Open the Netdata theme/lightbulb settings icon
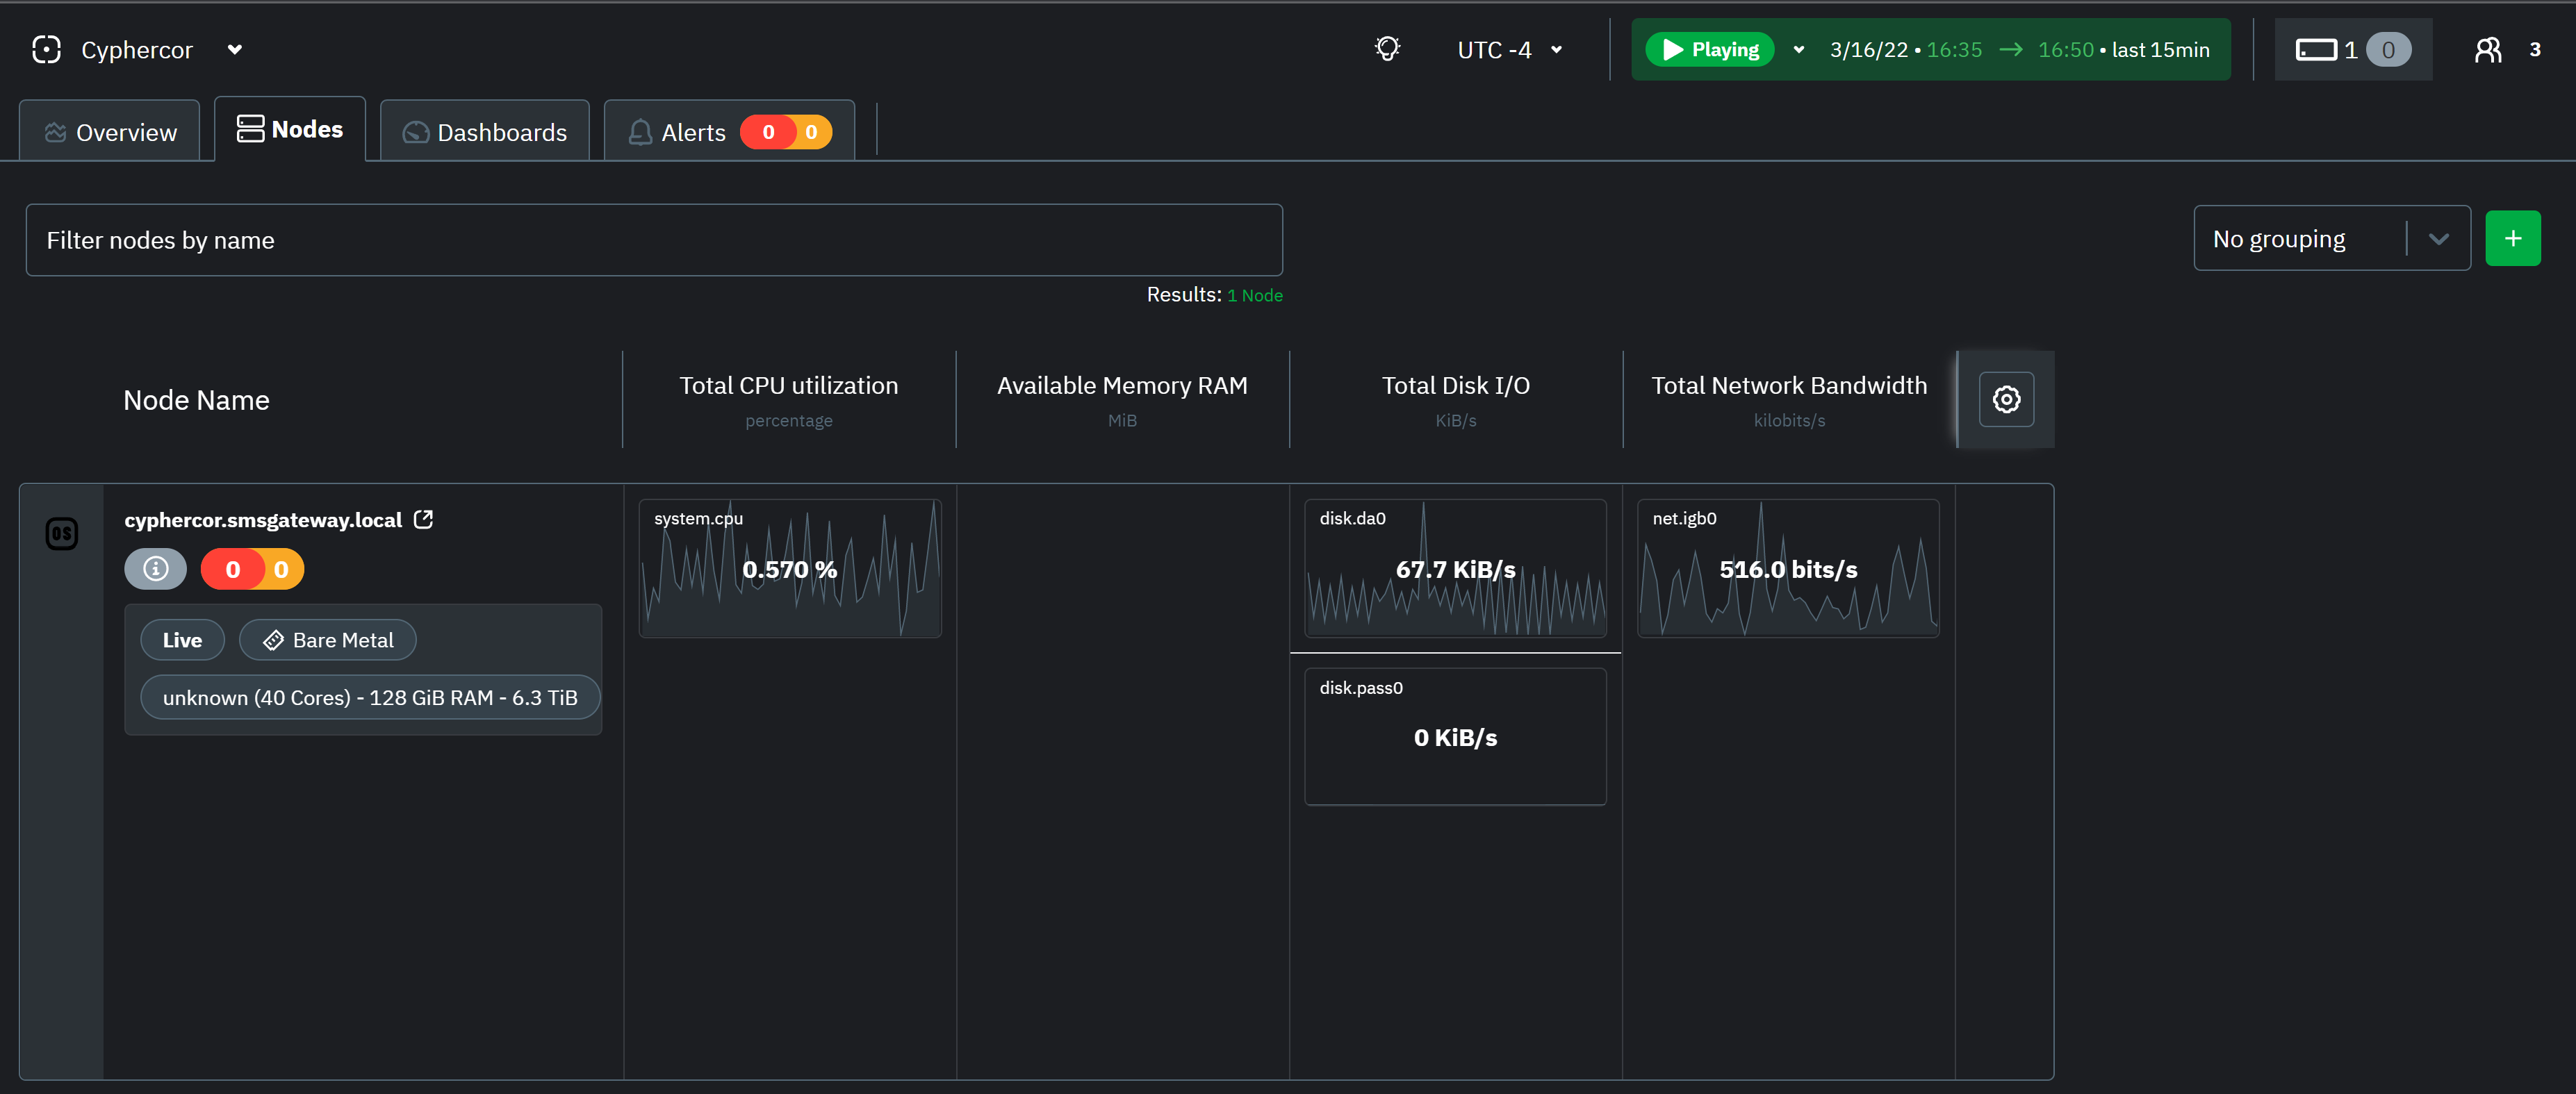 pos(1387,48)
